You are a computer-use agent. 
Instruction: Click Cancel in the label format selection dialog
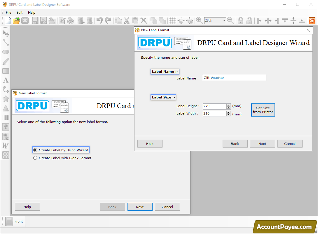click(167, 207)
